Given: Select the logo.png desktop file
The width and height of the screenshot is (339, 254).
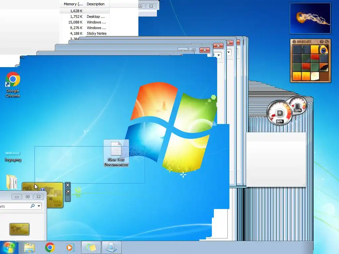Looking at the screenshot, I should point(13,156).
